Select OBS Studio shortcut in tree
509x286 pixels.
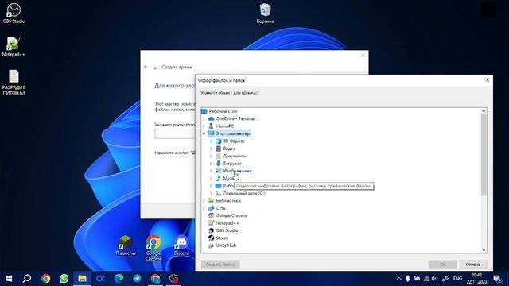[227, 230]
